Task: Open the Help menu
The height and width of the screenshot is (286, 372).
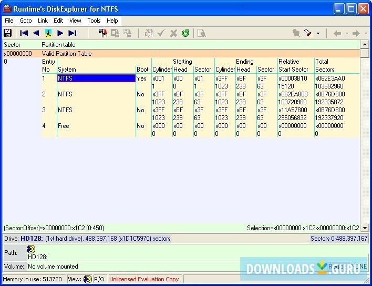Action: click(x=112, y=21)
